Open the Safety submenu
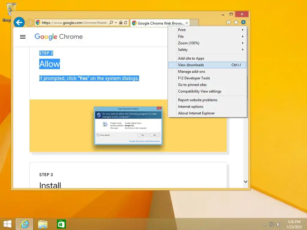 coord(207,50)
